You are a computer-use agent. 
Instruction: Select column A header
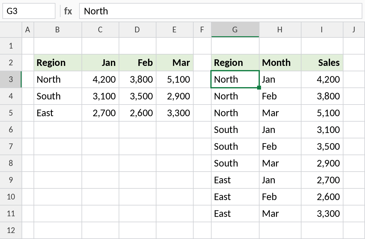coord(28,29)
